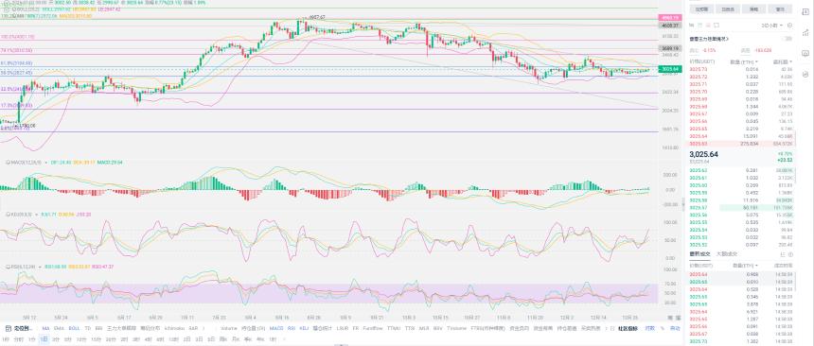Image resolution: width=814 pixels, height=346 pixels.
Task: Select the 3日 timeframe
Action: (199, 338)
